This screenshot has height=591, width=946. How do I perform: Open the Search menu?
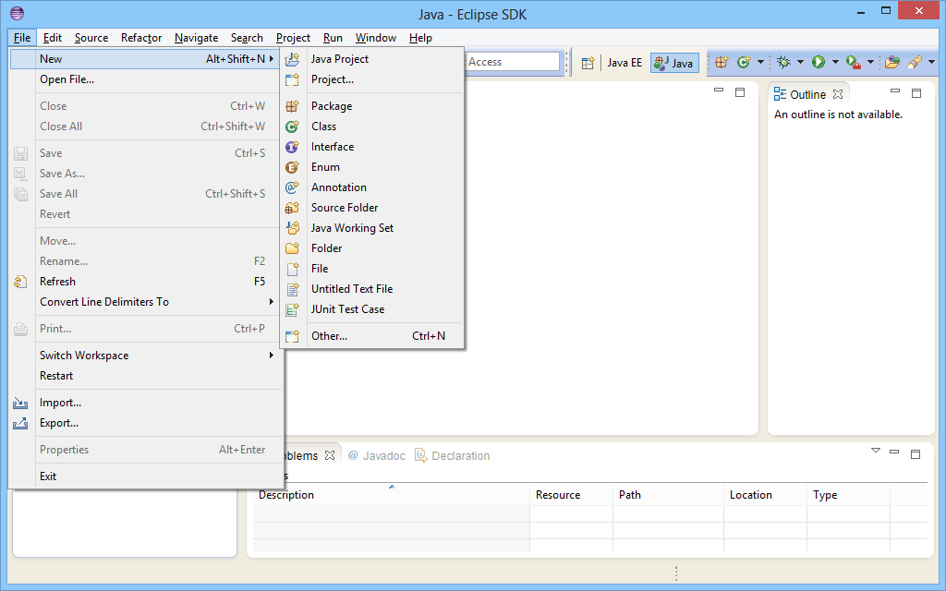pos(247,37)
